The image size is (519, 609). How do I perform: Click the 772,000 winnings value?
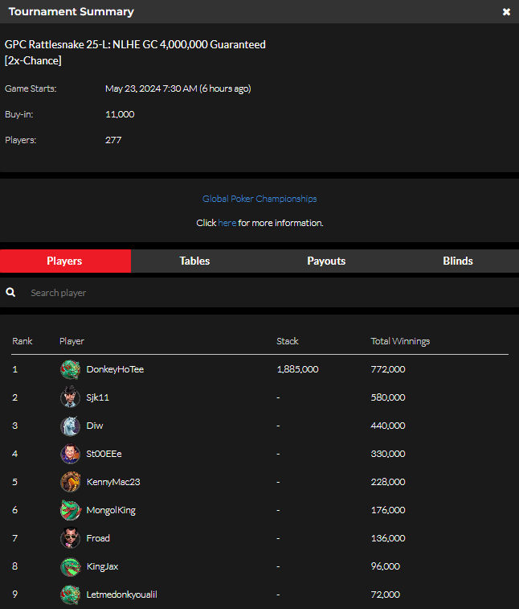coord(388,369)
